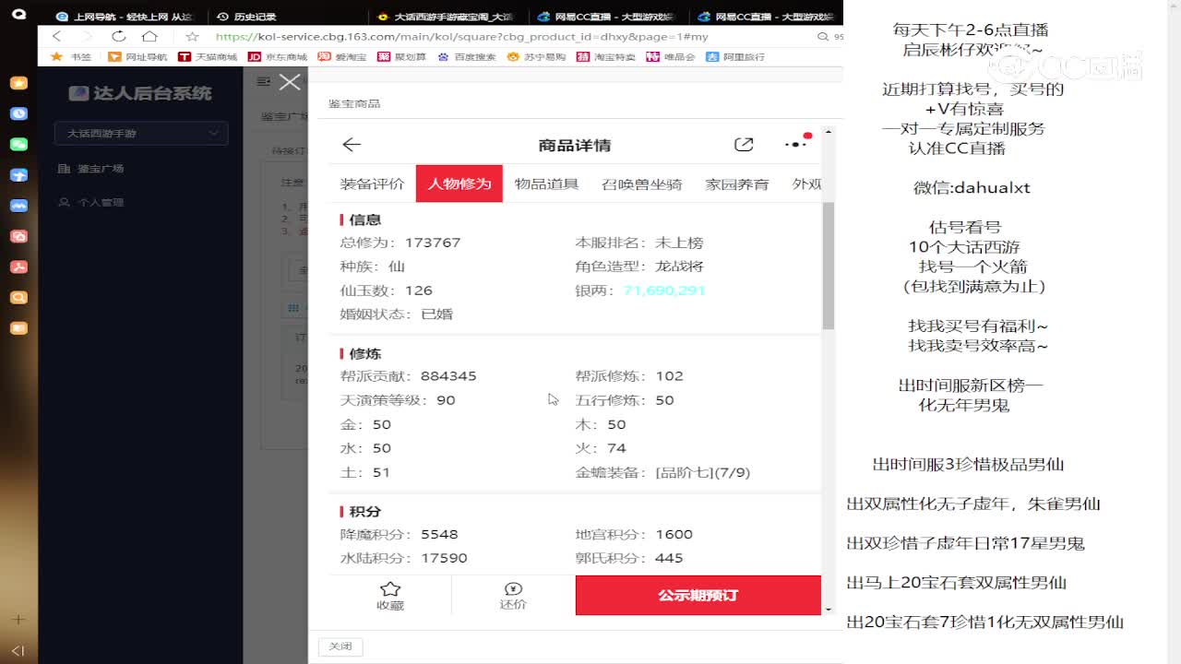1181x664 pixels.
Task: Click the browser back arrow
Action: coord(57,36)
